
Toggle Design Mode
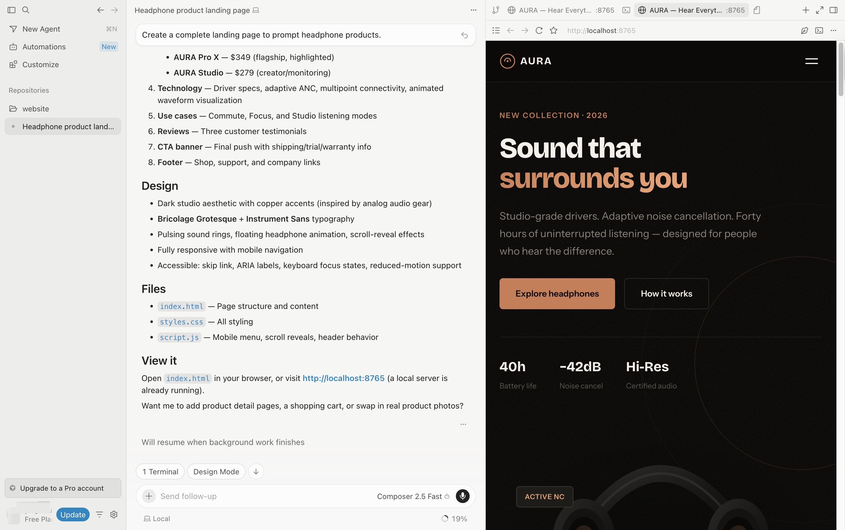216,471
